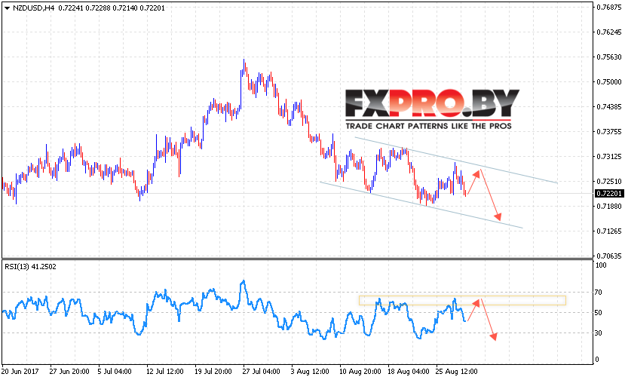Image resolution: width=625 pixels, height=380 pixels.
Task: Click the 27 Jul 04:00 time label
Action: click(261, 372)
